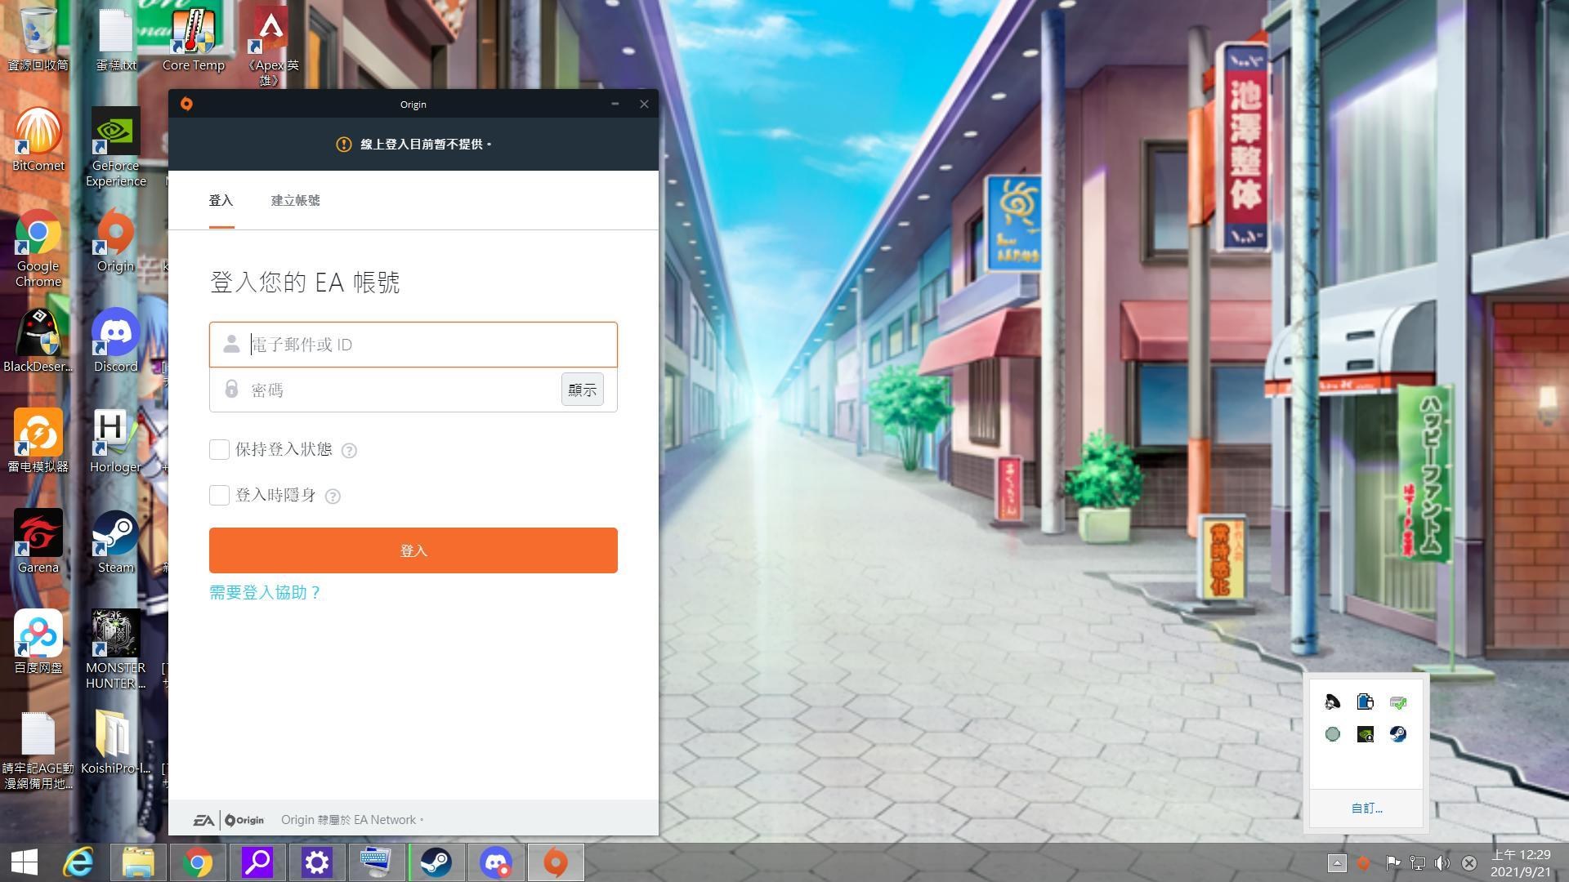The width and height of the screenshot is (1569, 882).
Task: Select the Steam desktop shortcut
Action: click(x=116, y=541)
